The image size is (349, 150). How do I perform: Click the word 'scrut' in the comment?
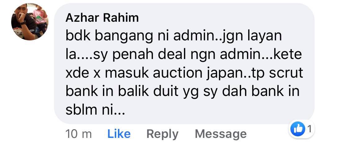(286, 73)
